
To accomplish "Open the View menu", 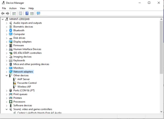I will point(23,8).
